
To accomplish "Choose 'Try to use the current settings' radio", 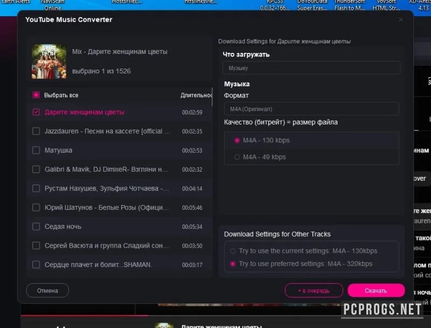I will coord(233,251).
